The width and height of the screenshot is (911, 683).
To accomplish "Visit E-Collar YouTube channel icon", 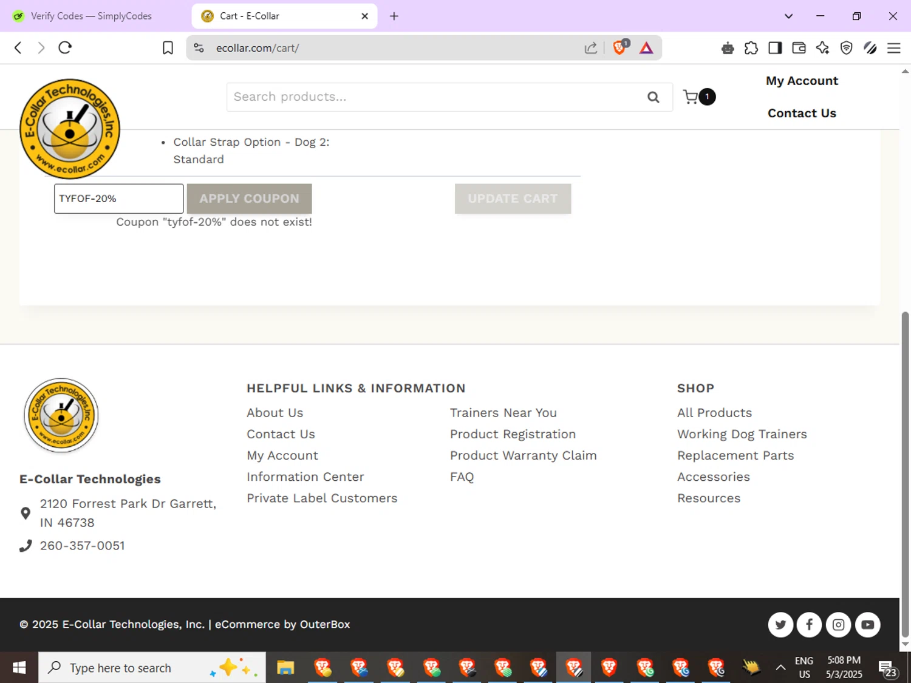I will [867, 625].
